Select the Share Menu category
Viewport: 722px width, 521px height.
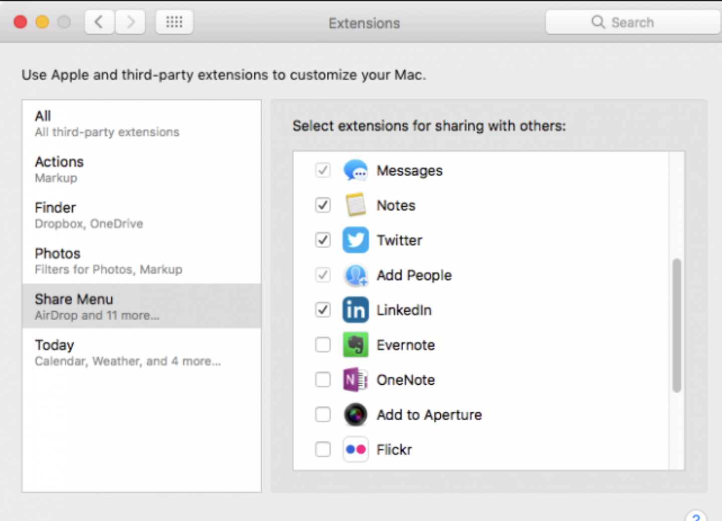141,306
